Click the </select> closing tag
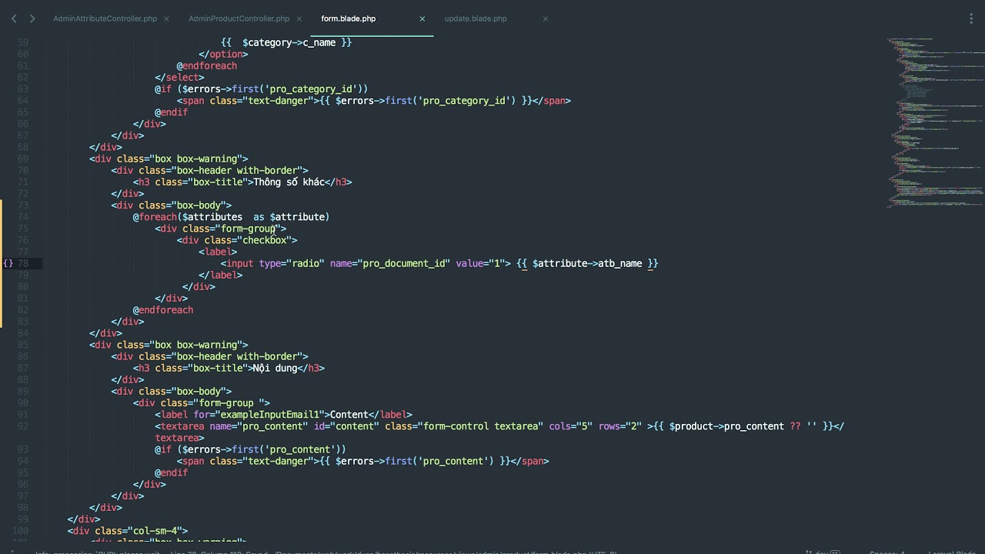 point(179,77)
